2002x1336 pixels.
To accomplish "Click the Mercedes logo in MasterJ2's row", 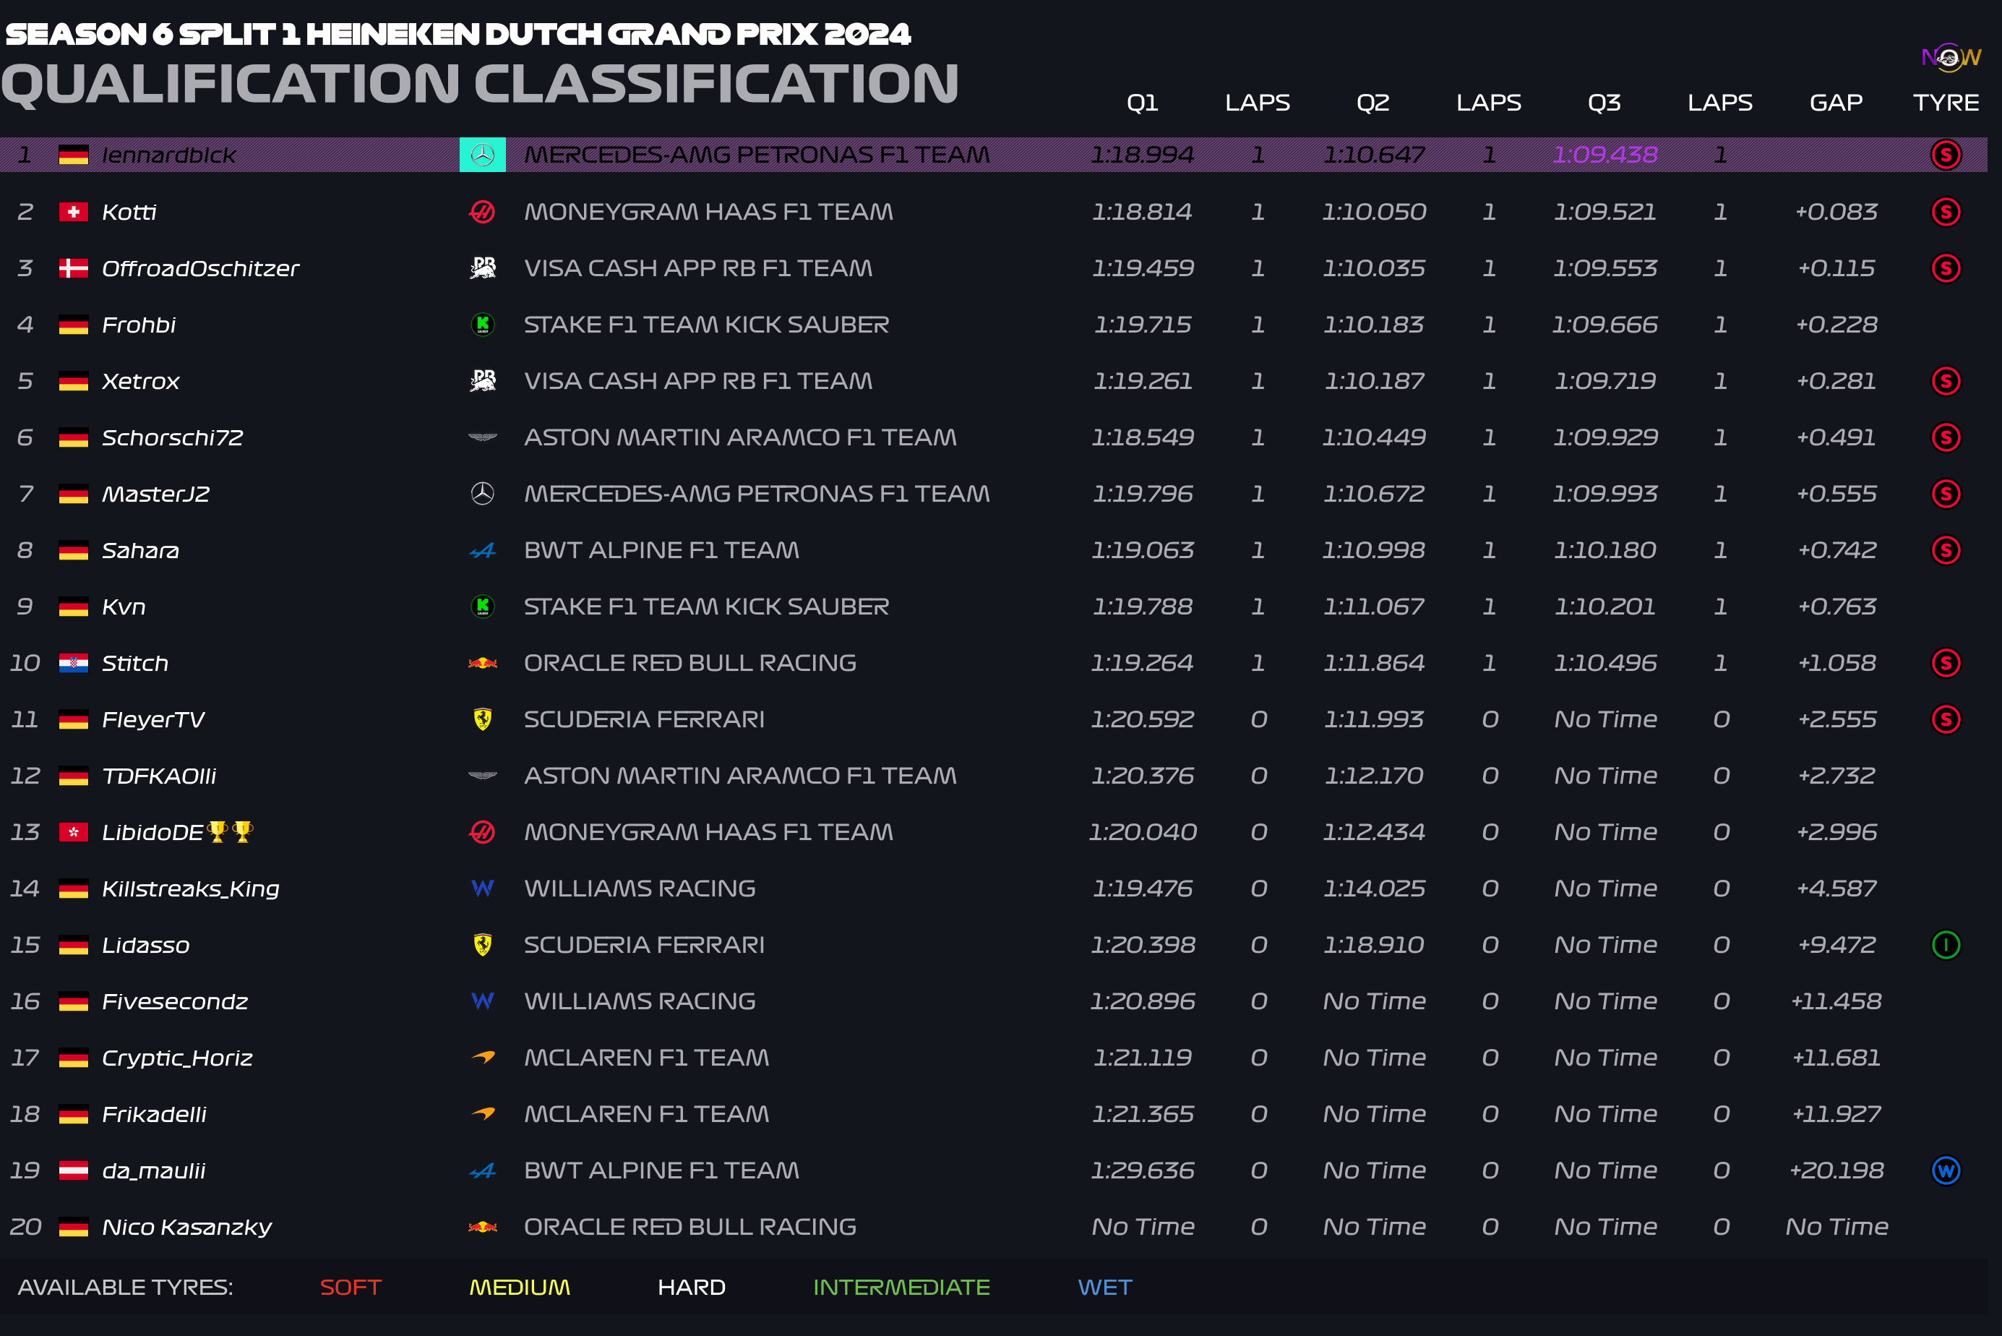I will point(483,493).
